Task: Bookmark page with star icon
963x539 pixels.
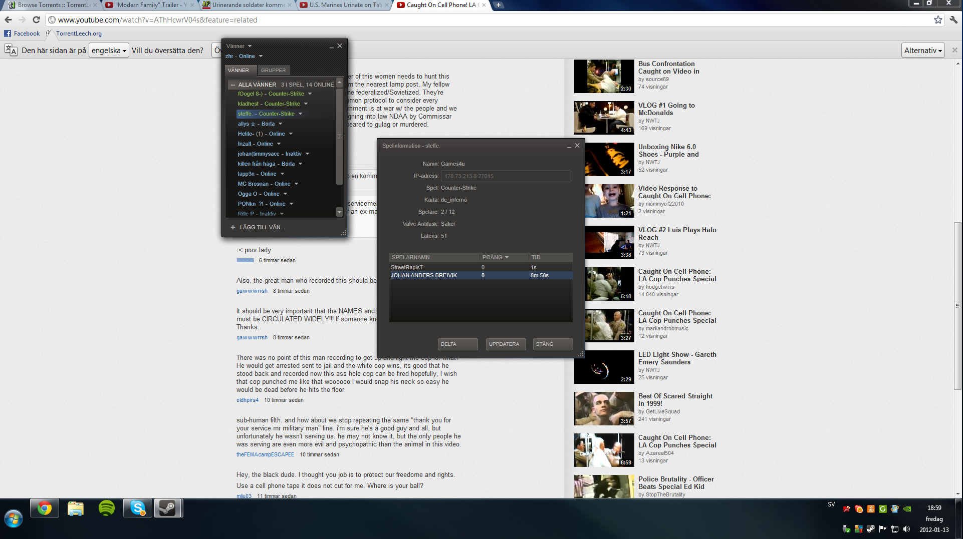Action: 938,20
